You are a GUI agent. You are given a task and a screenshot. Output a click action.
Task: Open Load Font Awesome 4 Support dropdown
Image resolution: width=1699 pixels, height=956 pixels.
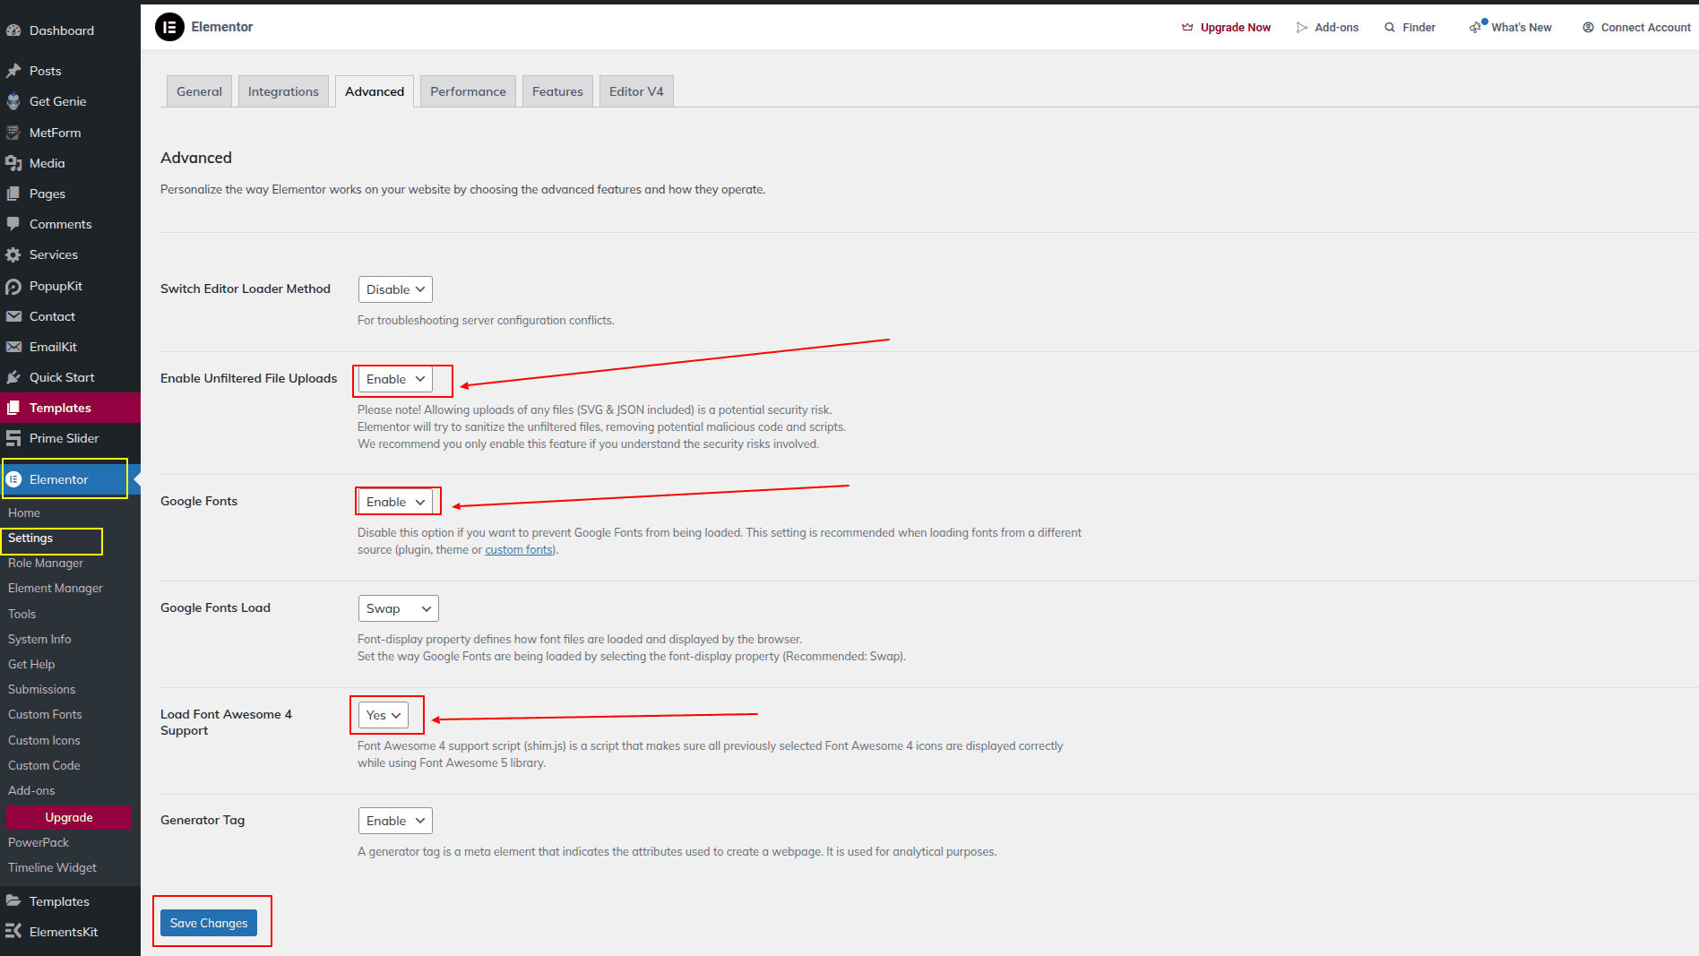click(x=383, y=715)
